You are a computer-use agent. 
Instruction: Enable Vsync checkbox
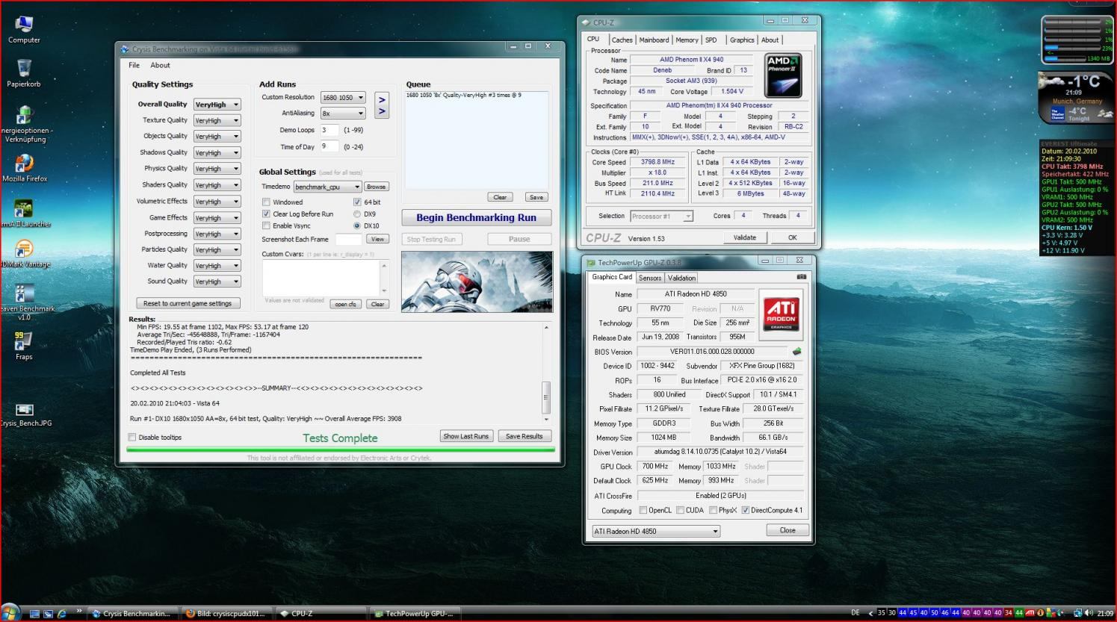pyautogui.click(x=266, y=226)
